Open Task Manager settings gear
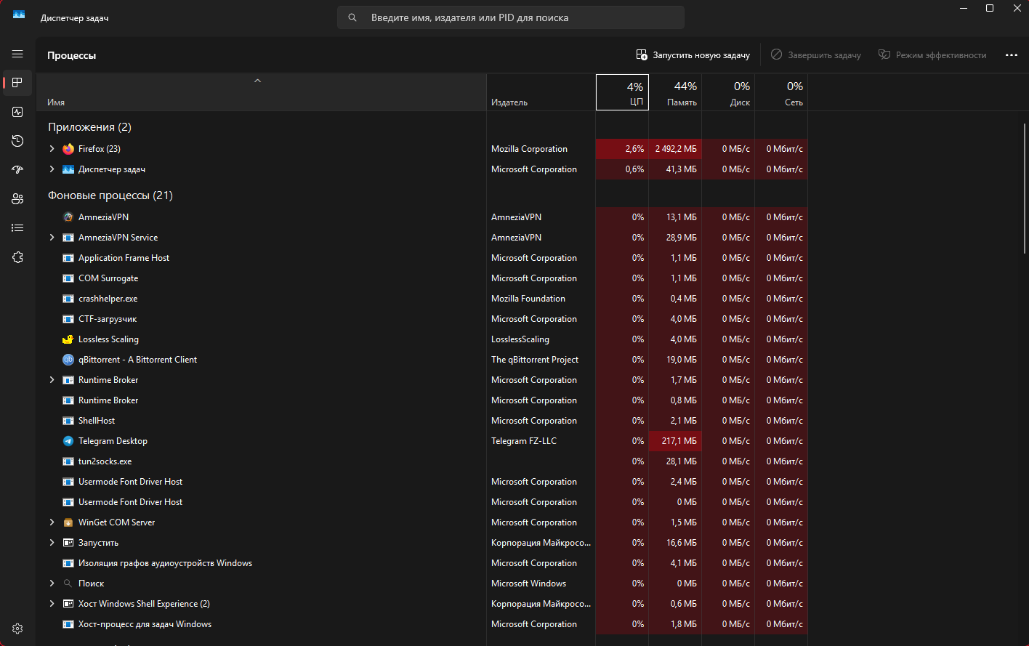Image resolution: width=1029 pixels, height=646 pixels. (17, 629)
